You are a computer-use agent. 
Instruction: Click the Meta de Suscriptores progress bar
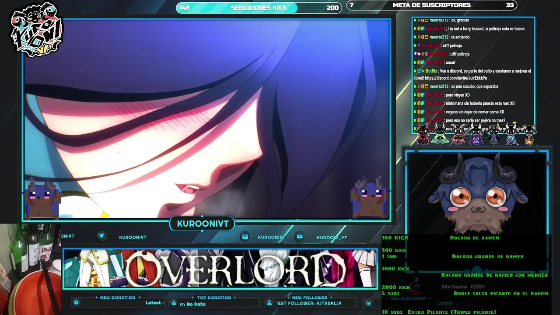click(432, 5)
